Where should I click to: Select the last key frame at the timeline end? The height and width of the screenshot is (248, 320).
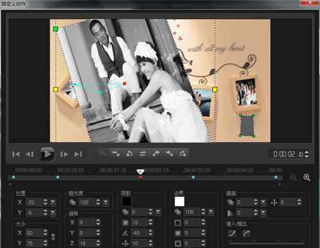pyautogui.click(x=276, y=177)
